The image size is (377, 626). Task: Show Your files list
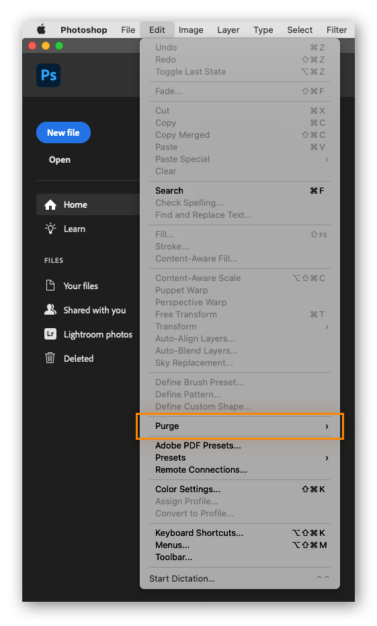point(81,286)
